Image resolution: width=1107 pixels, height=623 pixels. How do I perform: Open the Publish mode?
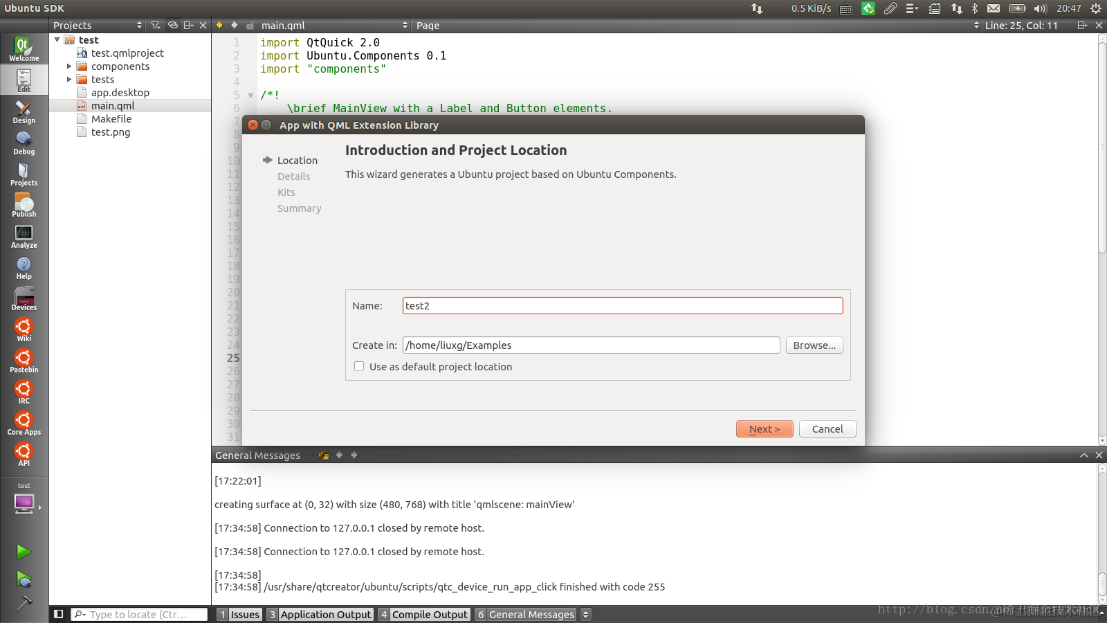click(x=24, y=205)
